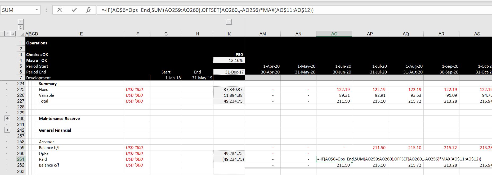Select the AO column header
The width and height of the screenshot is (492, 175).
coord(334,34)
